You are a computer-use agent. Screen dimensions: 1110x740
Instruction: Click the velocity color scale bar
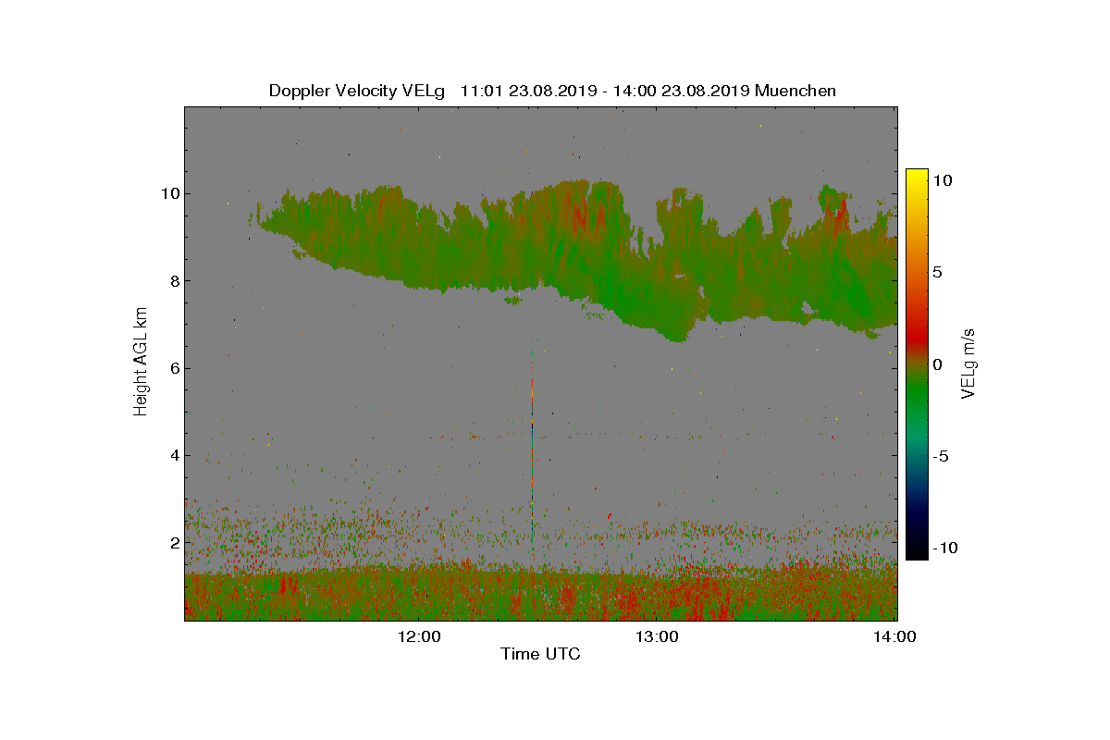[x=917, y=364]
